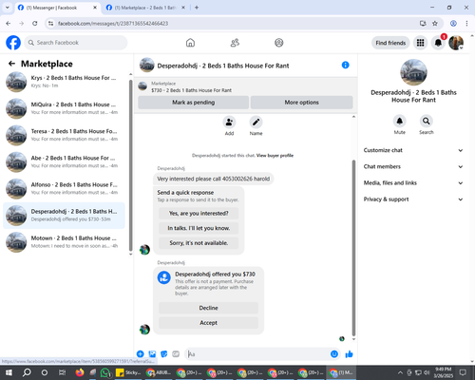Viewport: 475px width, 380px height.
Task: Go back from Marketplace chats list
Action: (x=11, y=64)
